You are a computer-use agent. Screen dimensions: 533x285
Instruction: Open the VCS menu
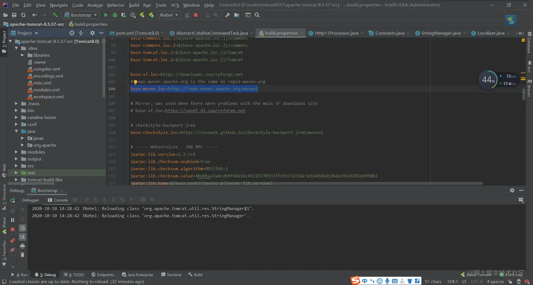pyautogui.click(x=175, y=5)
